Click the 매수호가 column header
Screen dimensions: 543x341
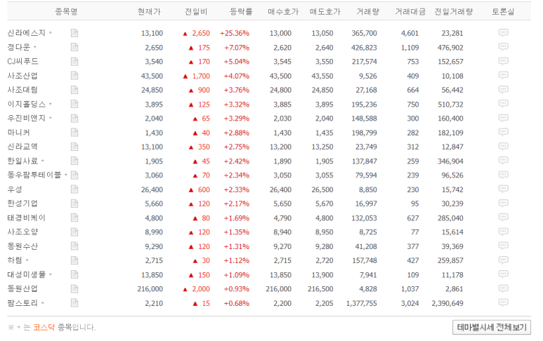click(x=283, y=12)
